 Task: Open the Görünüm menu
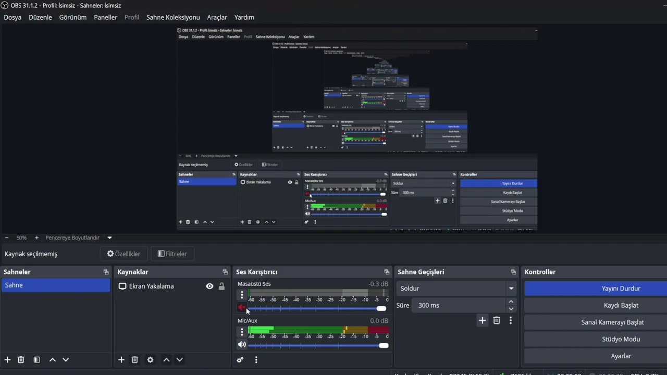click(x=73, y=17)
